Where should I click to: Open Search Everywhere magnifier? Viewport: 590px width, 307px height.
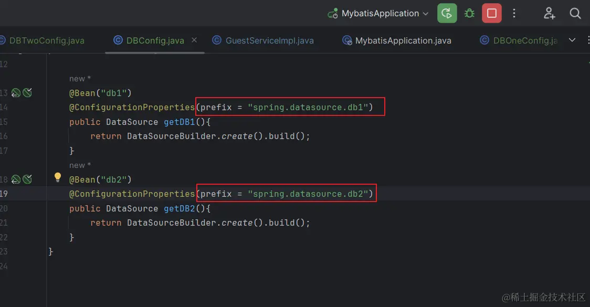coord(575,13)
